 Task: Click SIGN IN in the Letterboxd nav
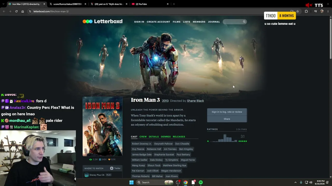139,22
